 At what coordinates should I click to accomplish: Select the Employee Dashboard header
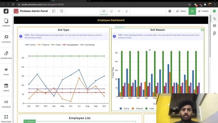click(x=111, y=20)
